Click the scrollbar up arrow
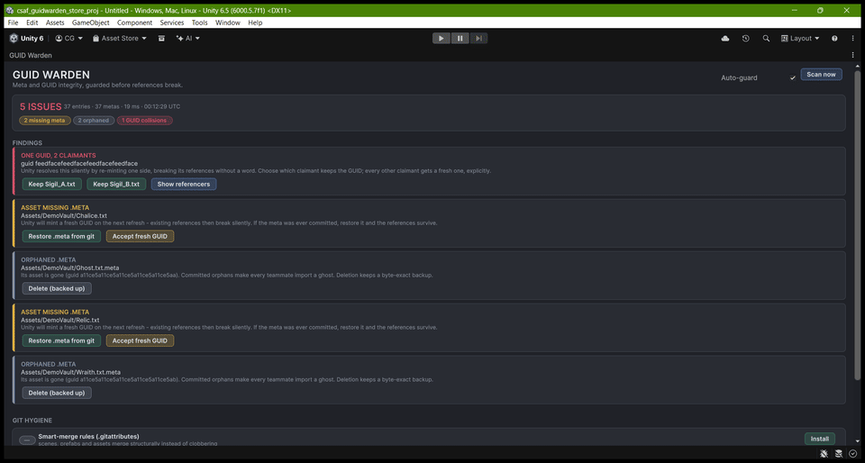This screenshot has height=463, width=865. pyautogui.click(x=857, y=66)
